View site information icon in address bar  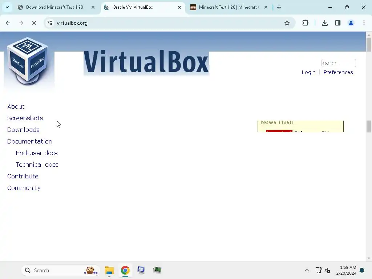pos(50,23)
